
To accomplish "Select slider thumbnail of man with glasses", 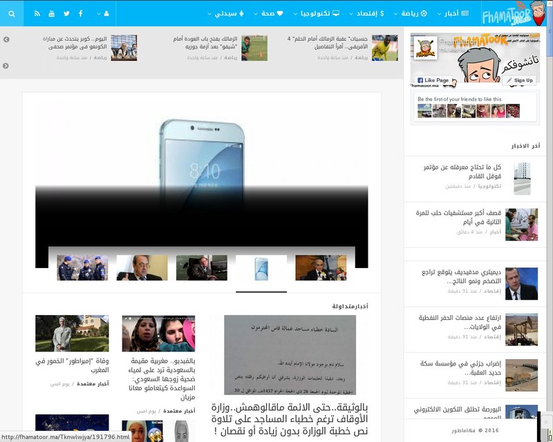I will click(x=142, y=267).
